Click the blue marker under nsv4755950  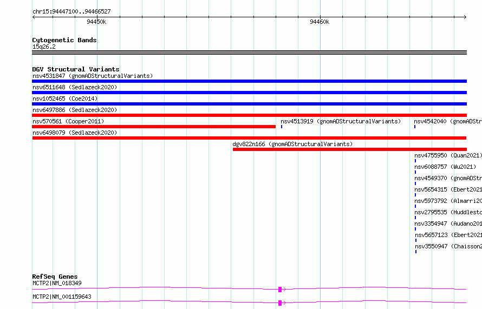tap(415, 161)
